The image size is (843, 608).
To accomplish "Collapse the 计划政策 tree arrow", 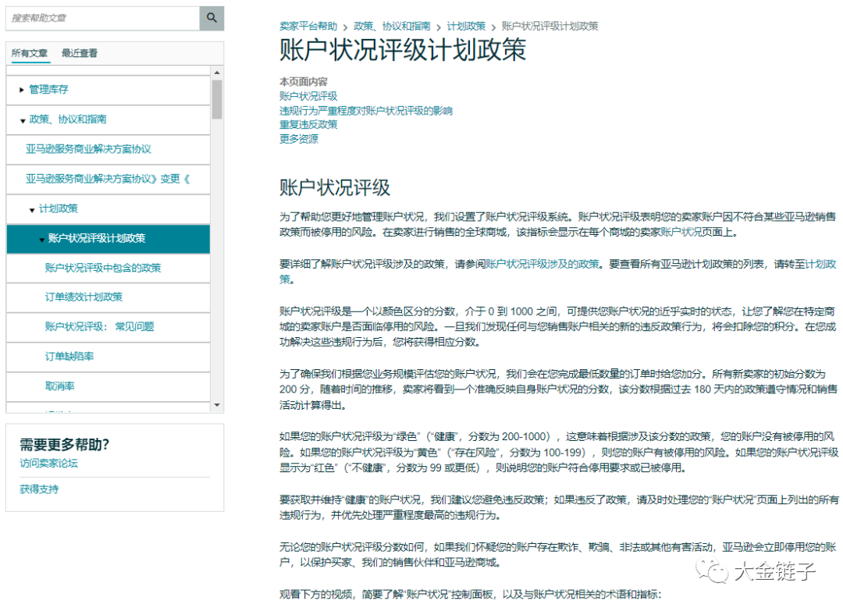I will pyautogui.click(x=32, y=210).
